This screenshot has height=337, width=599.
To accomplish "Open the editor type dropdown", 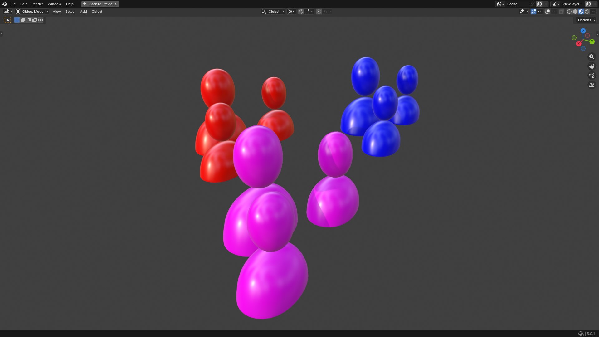I will (8, 12).
